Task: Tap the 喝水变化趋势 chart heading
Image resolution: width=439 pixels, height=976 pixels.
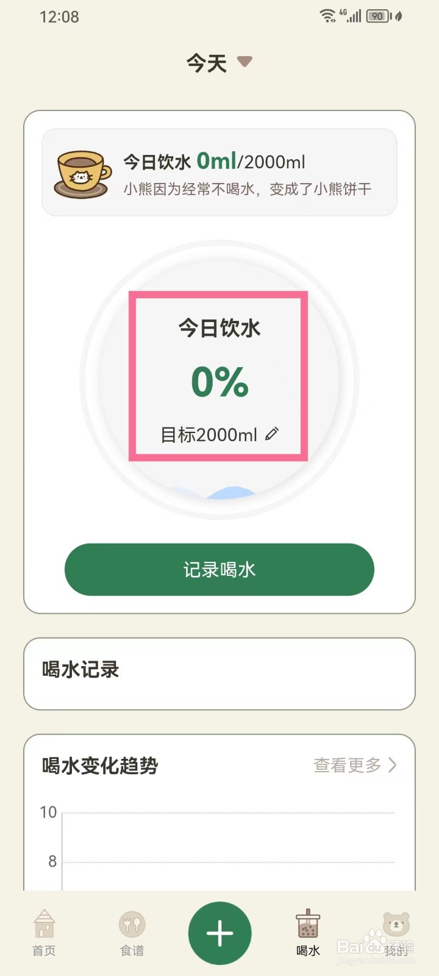Action: [x=101, y=765]
